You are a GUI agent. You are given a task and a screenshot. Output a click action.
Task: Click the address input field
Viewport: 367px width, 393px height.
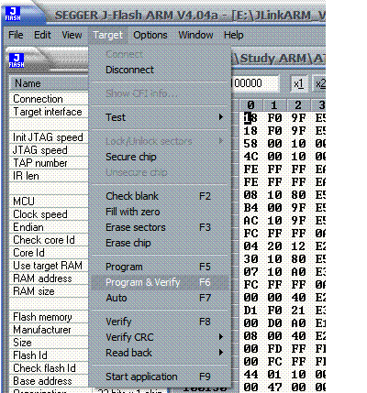click(255, 83)
